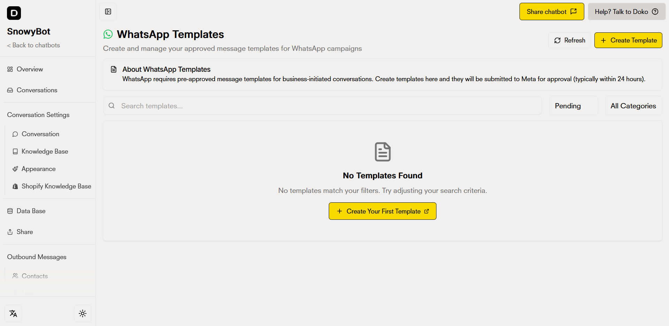The height and width of the screenshot is (326, 669).
Task: Open the All Categories filter
Action: point(633,106)
